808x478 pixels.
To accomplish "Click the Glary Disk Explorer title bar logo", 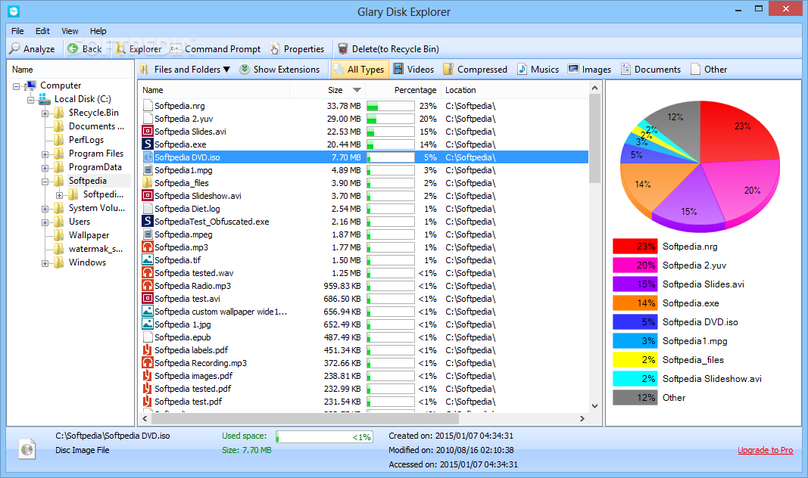I will (14, 11).
